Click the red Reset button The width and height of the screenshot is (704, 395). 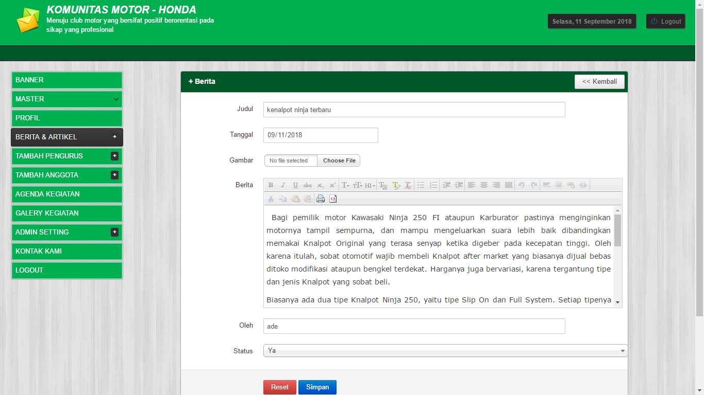pos(280,387)
